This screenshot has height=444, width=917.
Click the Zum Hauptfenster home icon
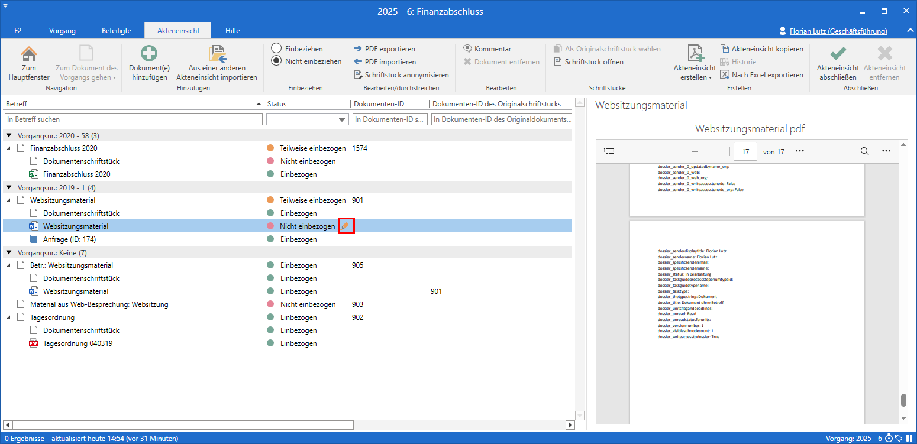28,54
